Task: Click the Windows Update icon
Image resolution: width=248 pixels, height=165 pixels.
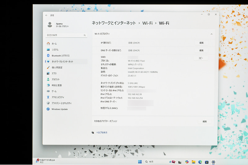Action: (48, 109)
